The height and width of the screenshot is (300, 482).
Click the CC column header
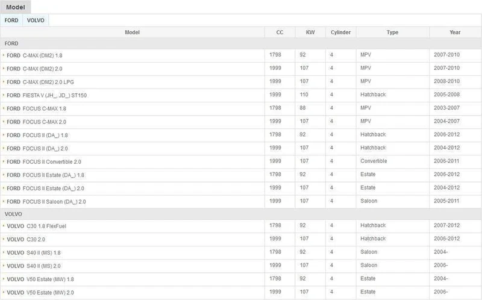tap(280, 33)
